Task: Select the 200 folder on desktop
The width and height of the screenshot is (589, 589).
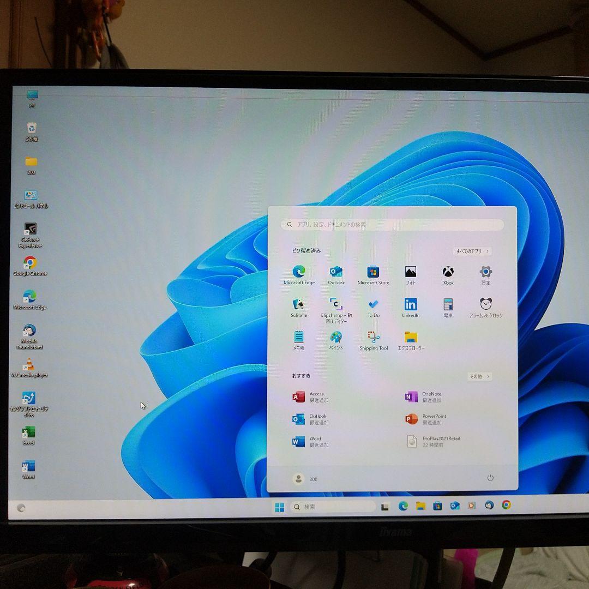Action: click(x=31, y=166)
